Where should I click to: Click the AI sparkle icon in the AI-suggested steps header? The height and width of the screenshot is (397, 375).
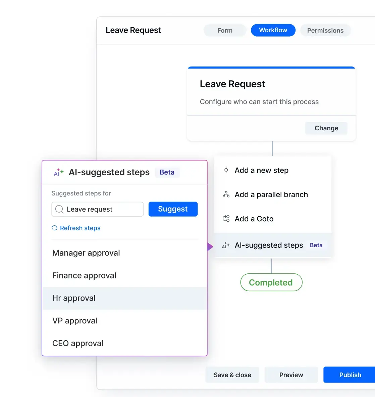pos(58,172)
